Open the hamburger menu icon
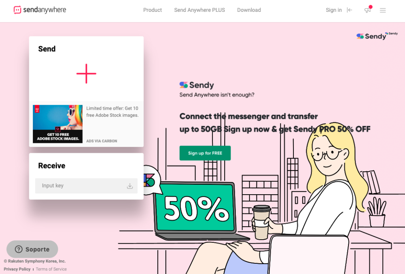The width and height of the screenshot is (405, 274). coord(383,10)
